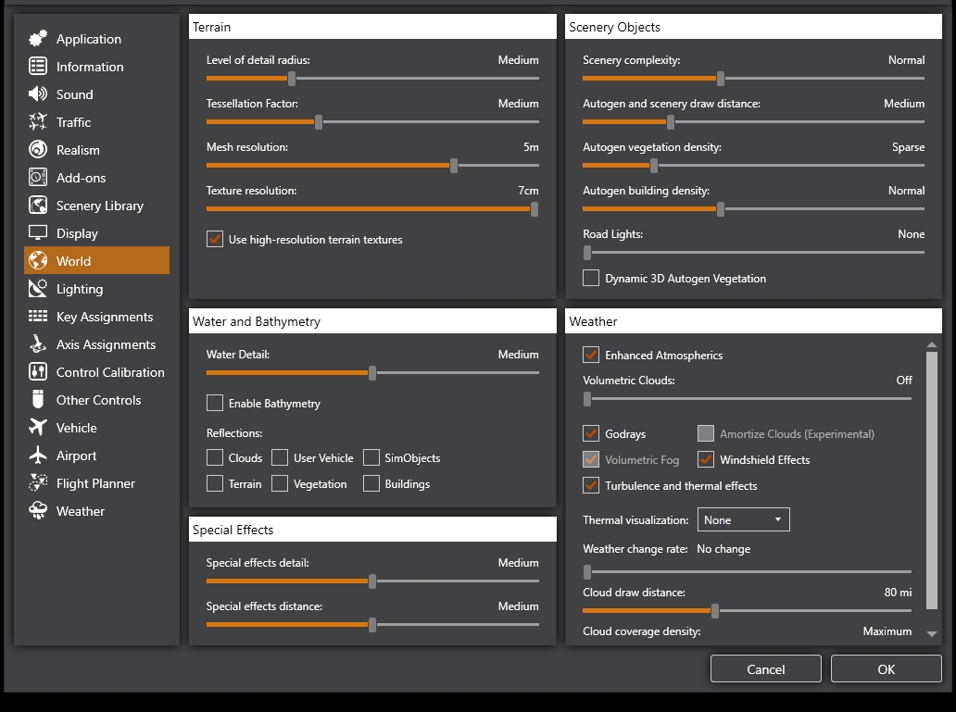This screenshot has width=956, height=712.
Task: Open the Scenery Library icon
Action: 37,206
